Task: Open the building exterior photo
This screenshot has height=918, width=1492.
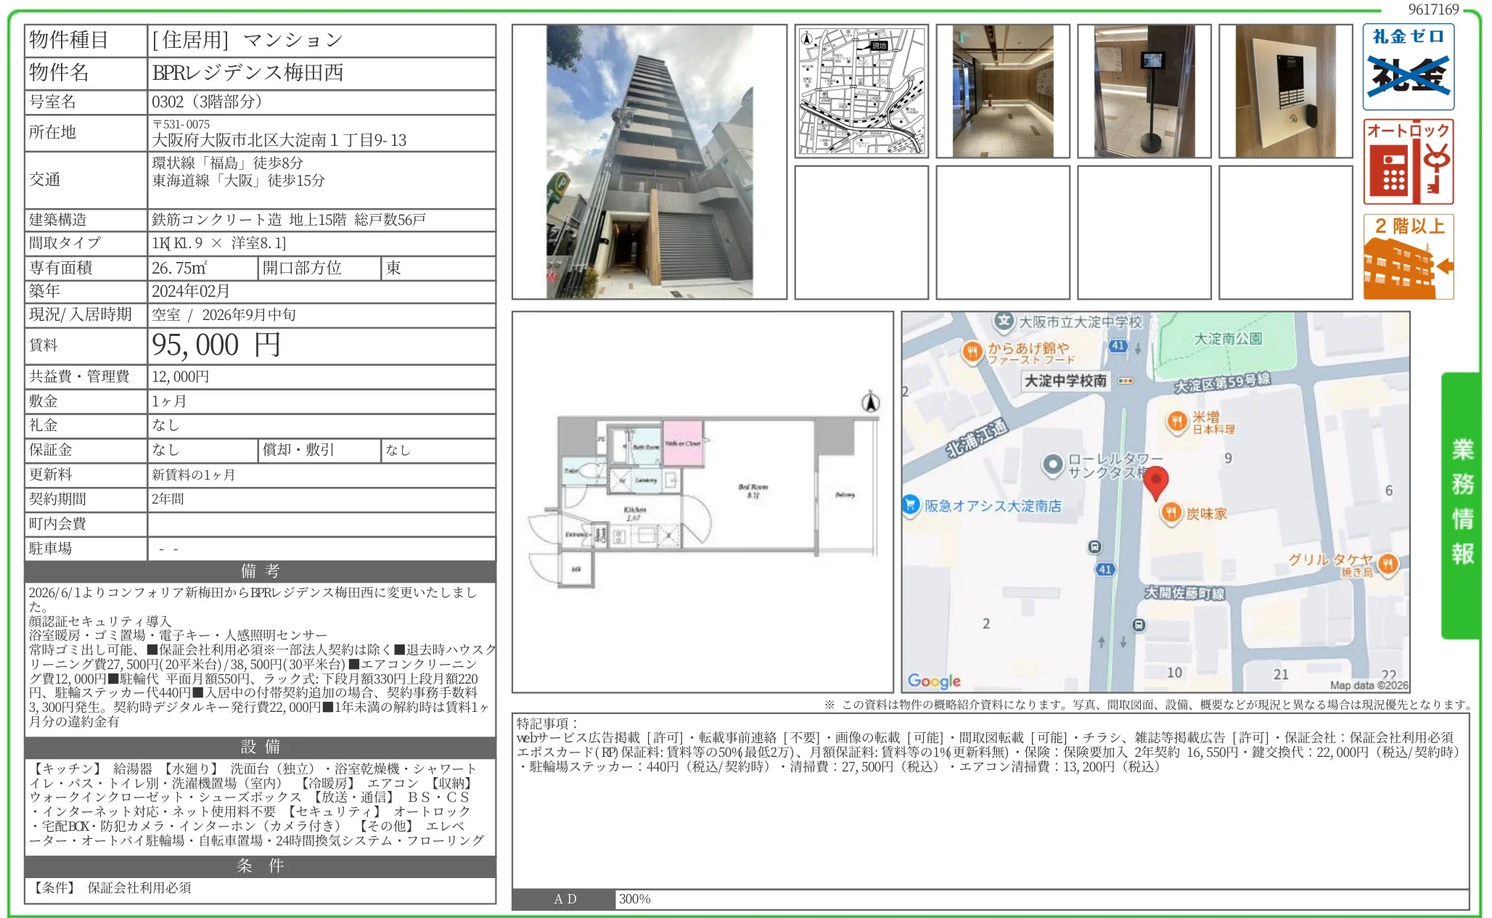Action: click(x=649, y=162)
